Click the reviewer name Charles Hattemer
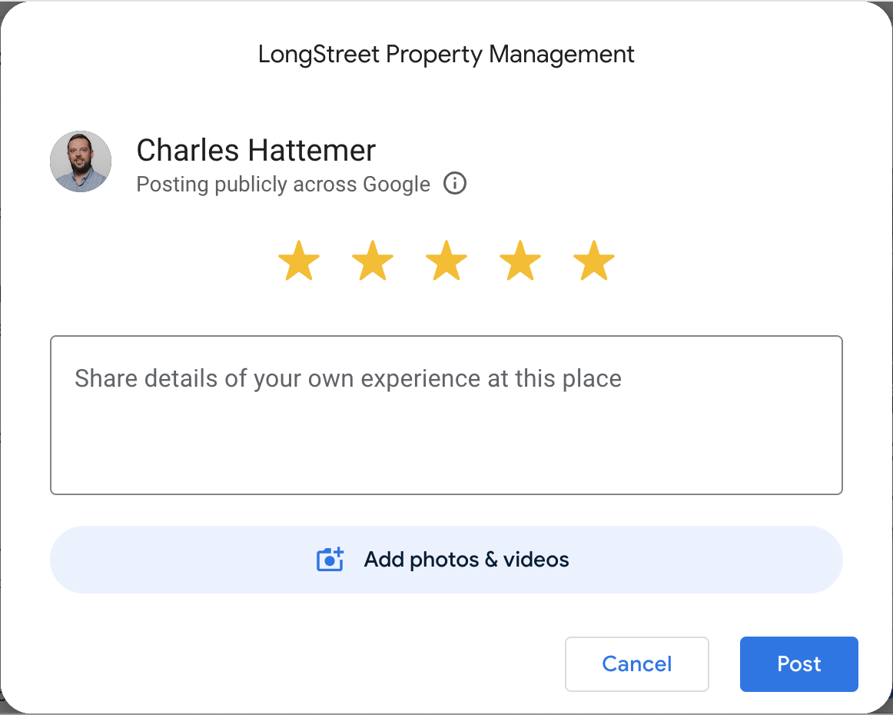The width and height of the screenshot is (893, 715). pyautogui.click(x=255, y=151)
